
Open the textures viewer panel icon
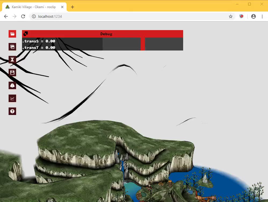[12, 47]
